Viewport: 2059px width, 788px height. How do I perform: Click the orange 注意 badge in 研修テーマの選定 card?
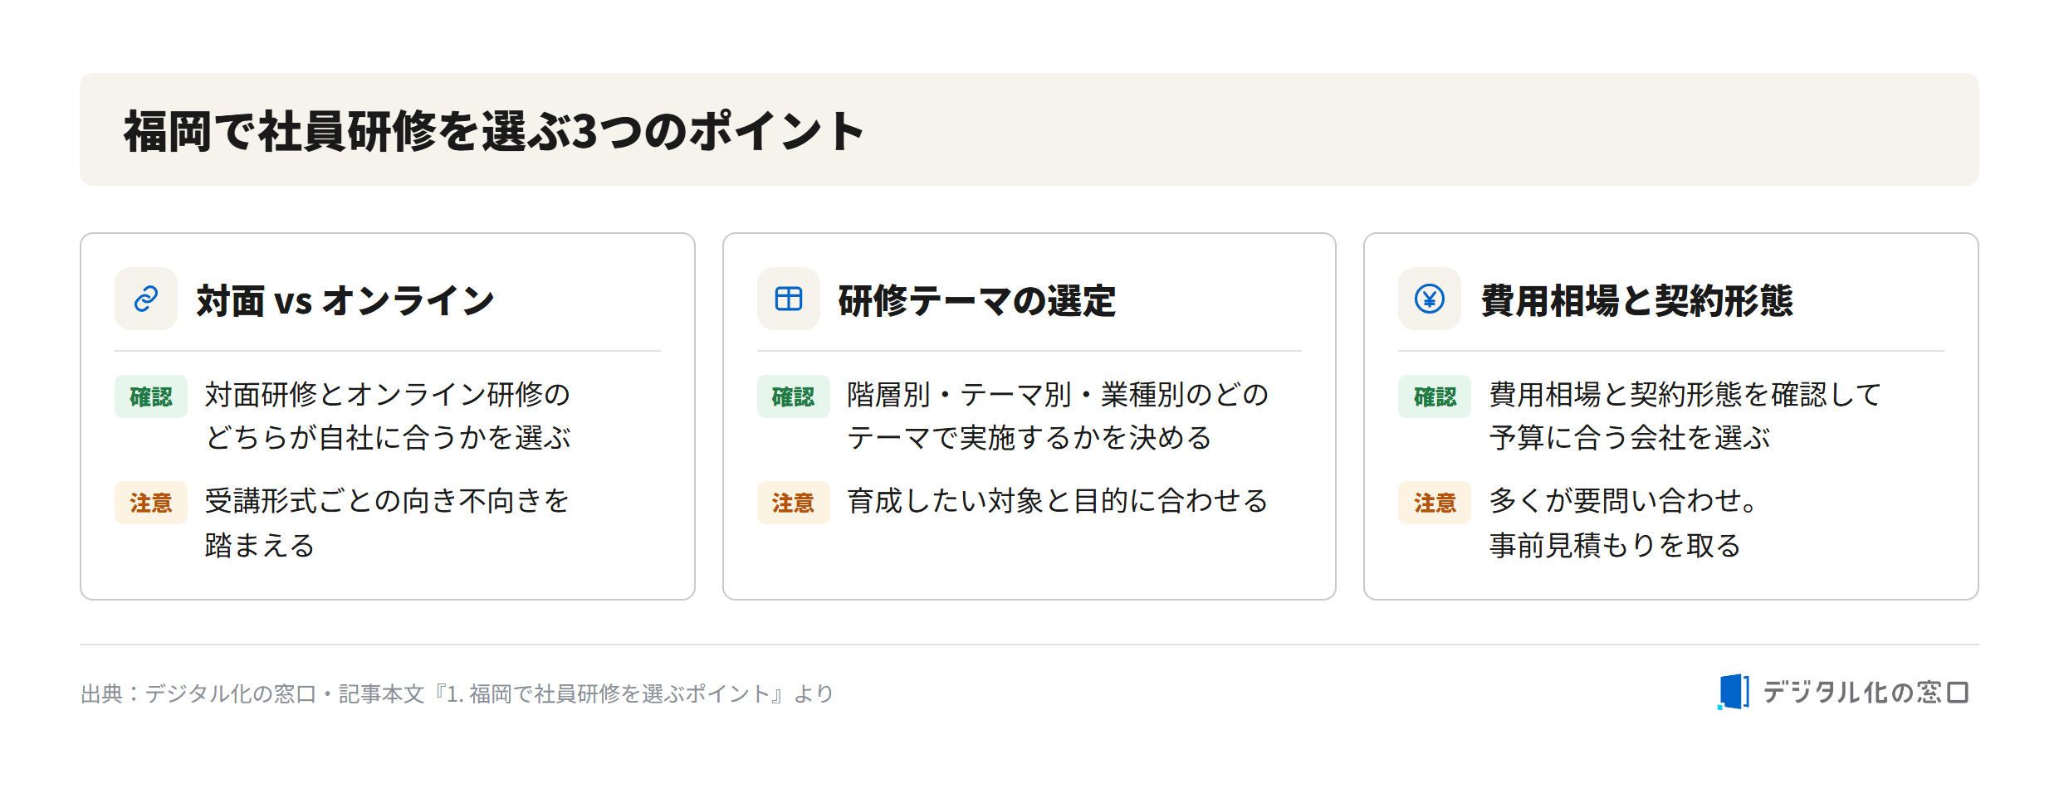793,503
